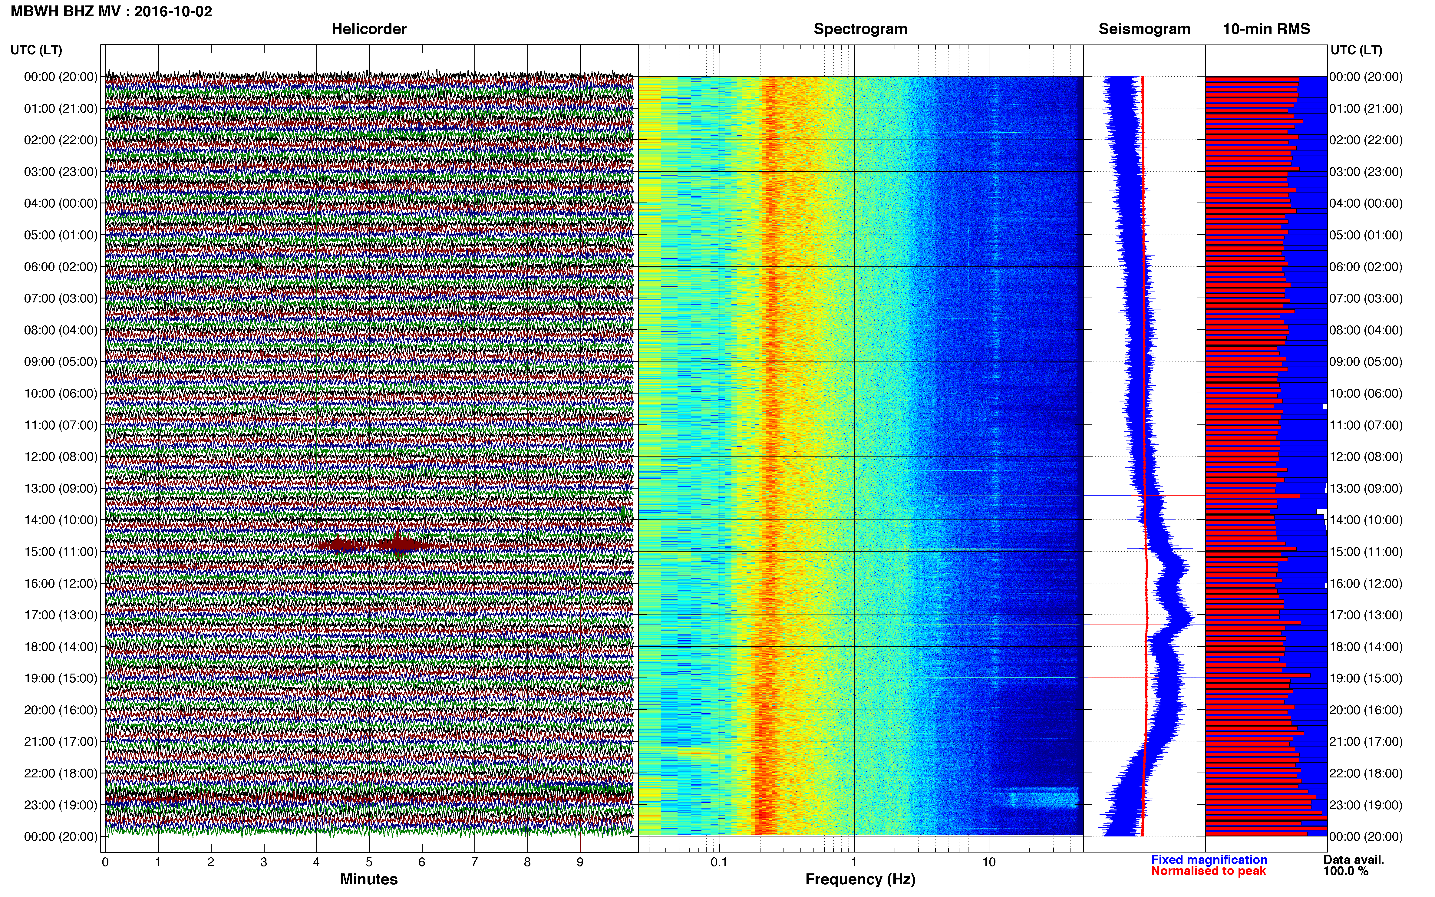
Task: Click left time label '07:00 (03:00)'
Action: [61, 298]
